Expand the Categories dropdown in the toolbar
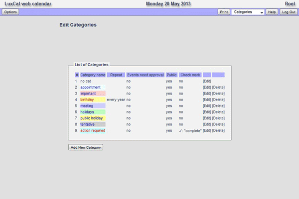The image size is (299, 199). pos(248,12)
